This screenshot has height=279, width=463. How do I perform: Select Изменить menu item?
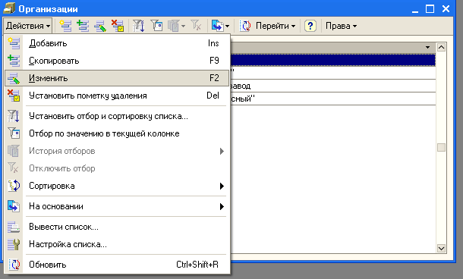(117, 78)
